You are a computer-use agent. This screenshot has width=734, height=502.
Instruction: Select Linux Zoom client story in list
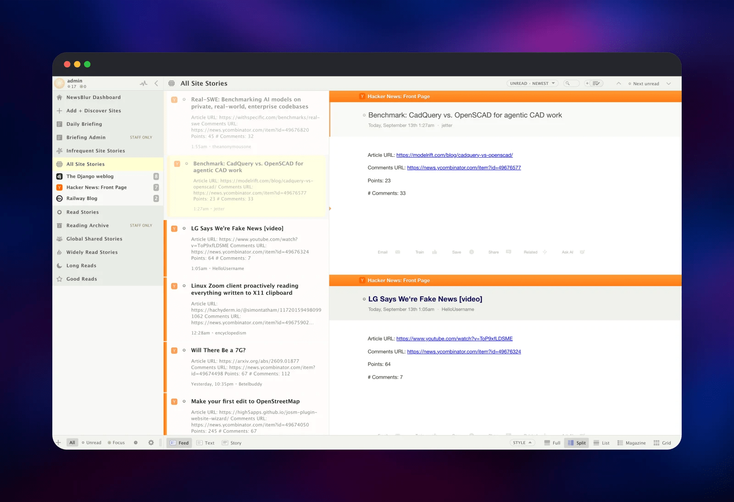coord(246,309)
